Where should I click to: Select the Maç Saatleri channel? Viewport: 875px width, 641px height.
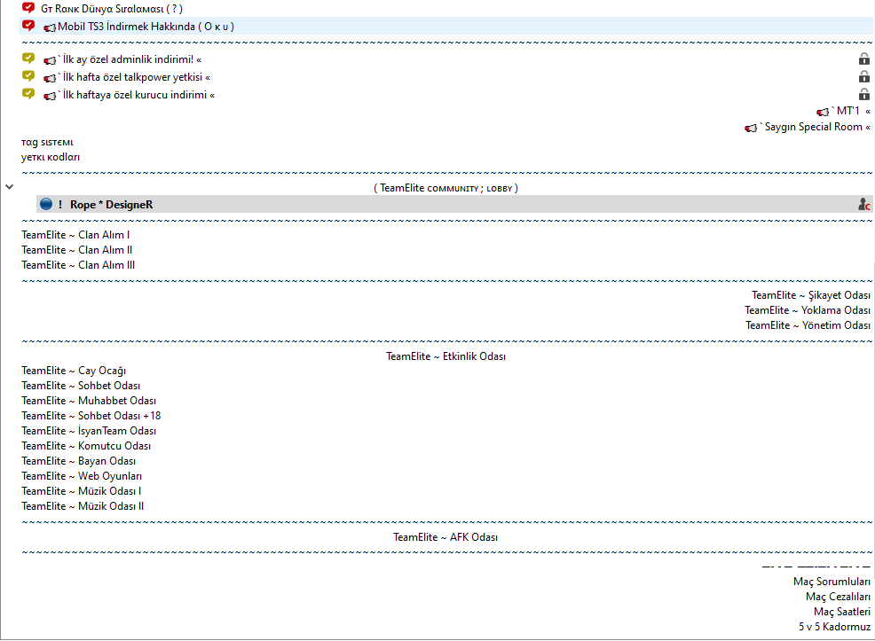(841, 612)
